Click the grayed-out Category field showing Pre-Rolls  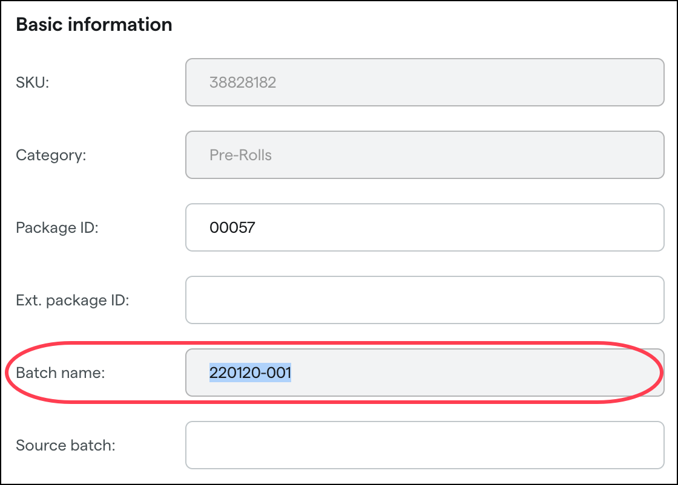(x=424, y=155)
